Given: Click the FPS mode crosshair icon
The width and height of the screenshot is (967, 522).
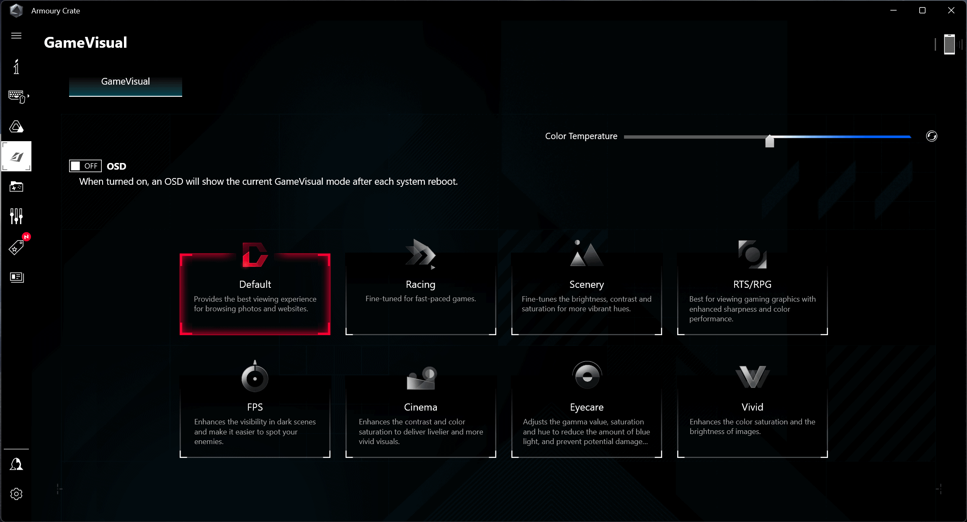Looking at the screenshot, I should [255, 376].
